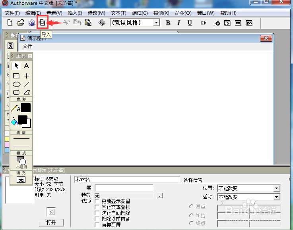Open the 修改(M) menu

tap(97, 13)
